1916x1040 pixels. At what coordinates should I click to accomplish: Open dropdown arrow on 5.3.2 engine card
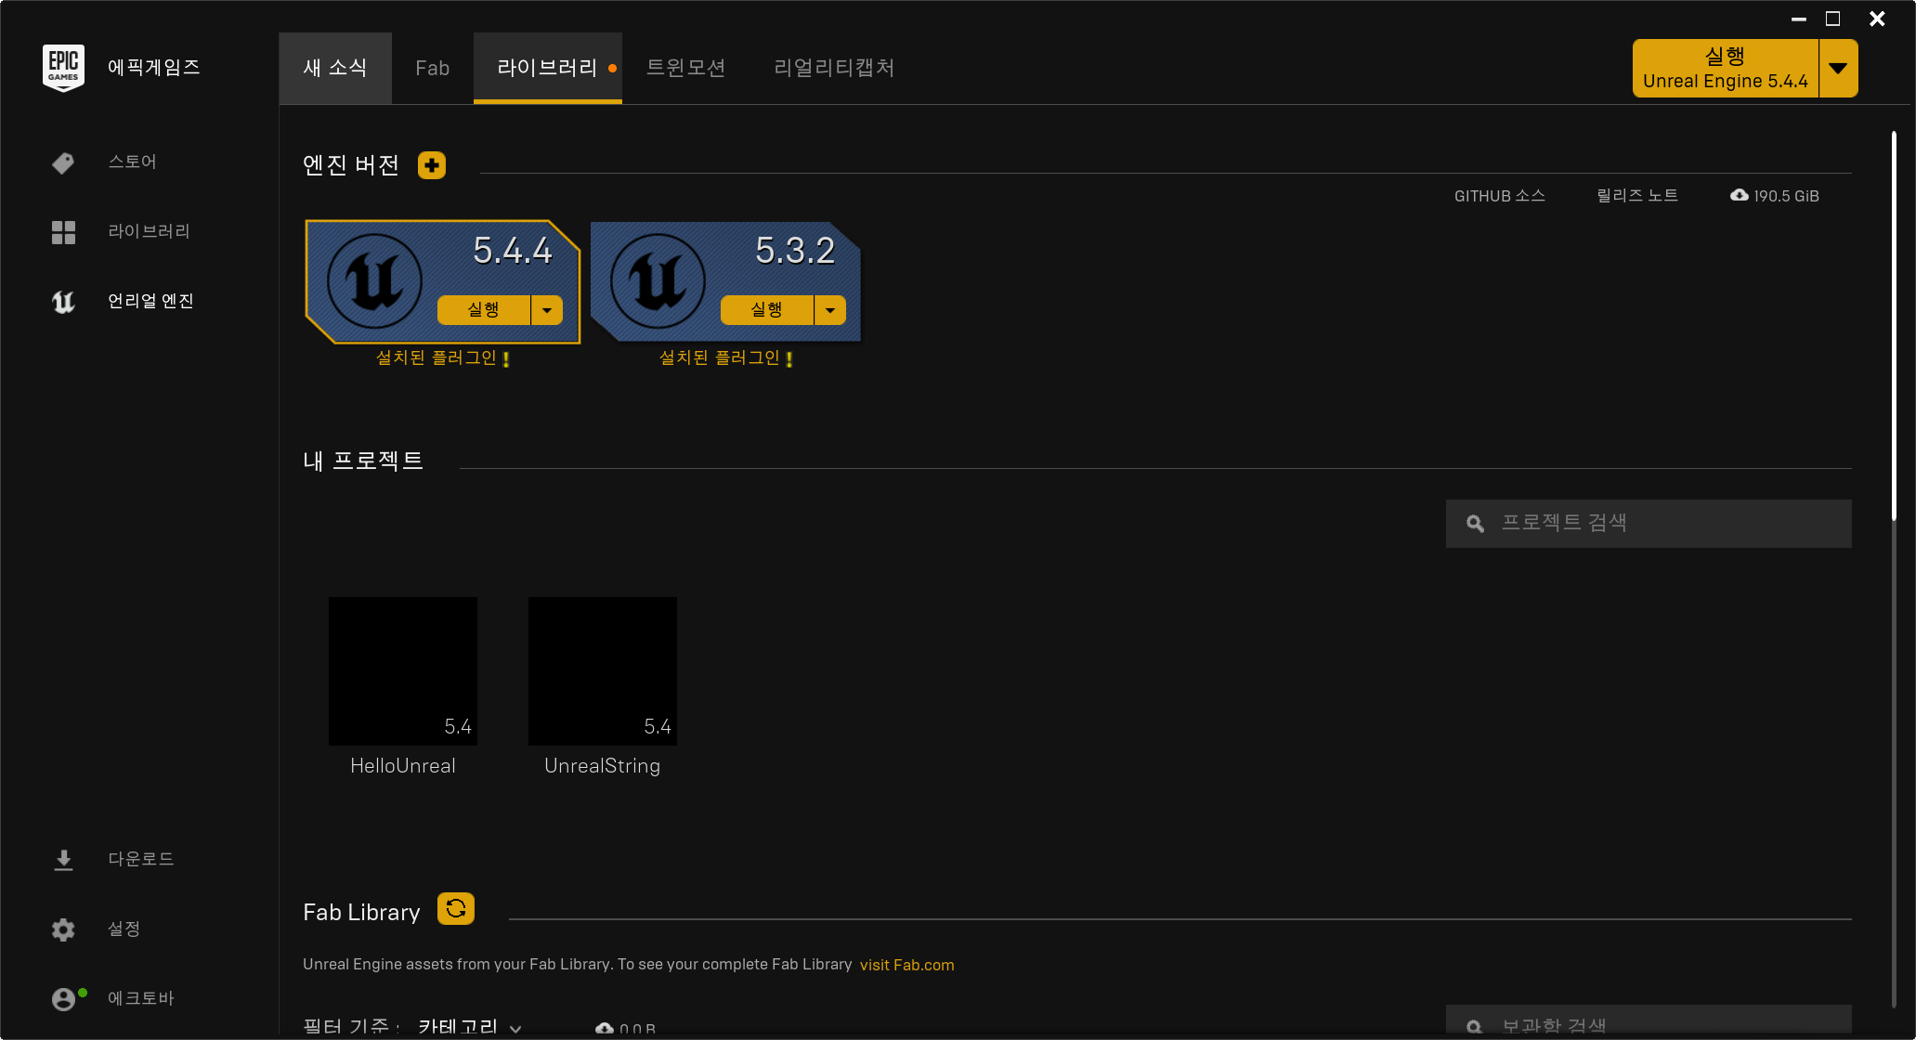tap(830, 310)
